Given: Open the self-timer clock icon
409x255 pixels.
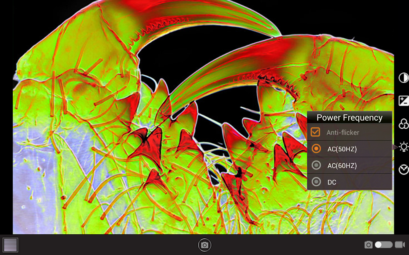Looking at the screenshot, I should 403,170.
